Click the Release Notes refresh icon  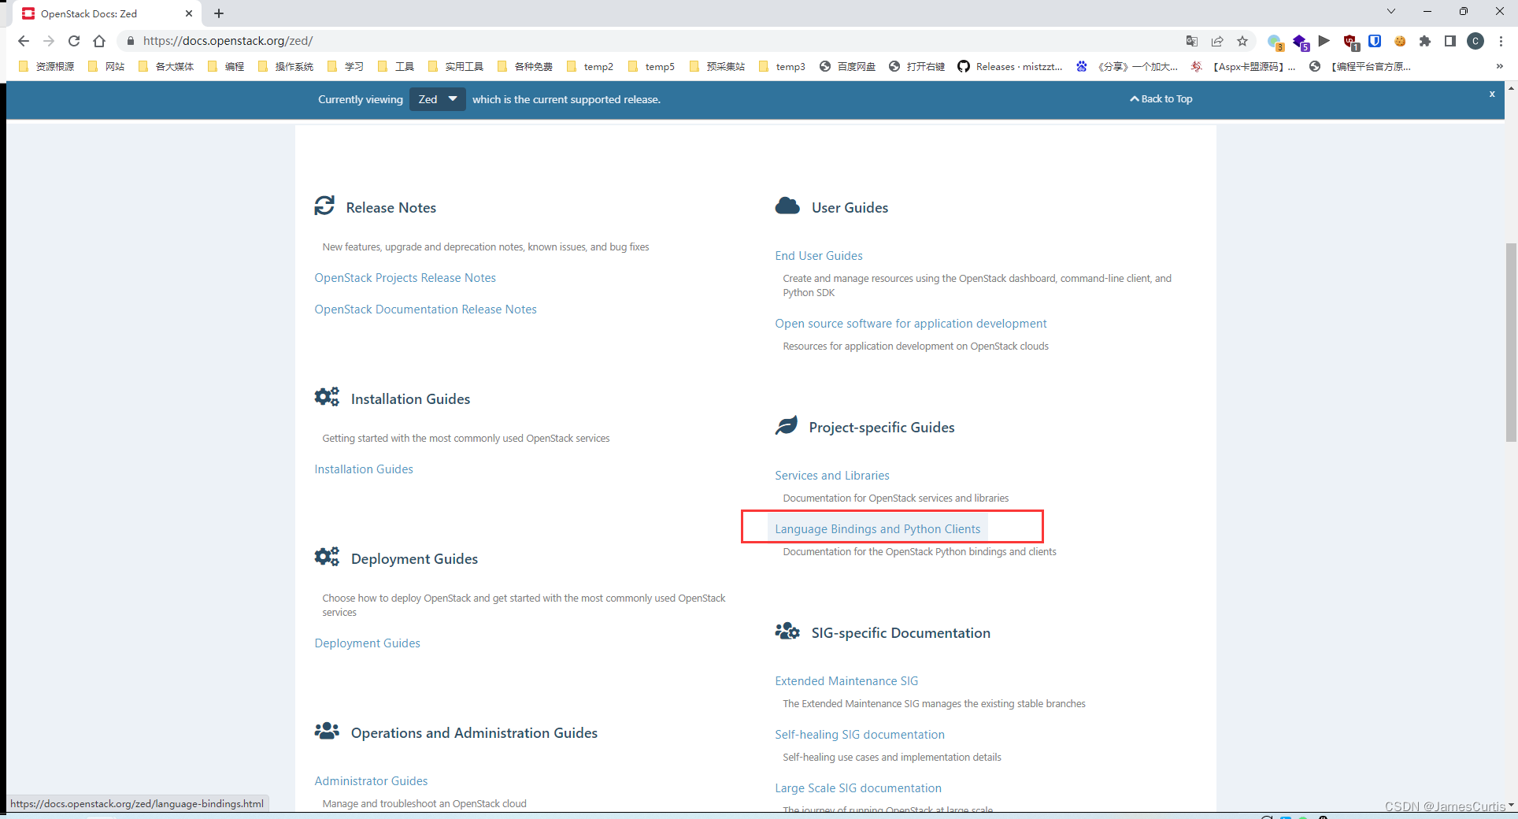click(324, 206)
